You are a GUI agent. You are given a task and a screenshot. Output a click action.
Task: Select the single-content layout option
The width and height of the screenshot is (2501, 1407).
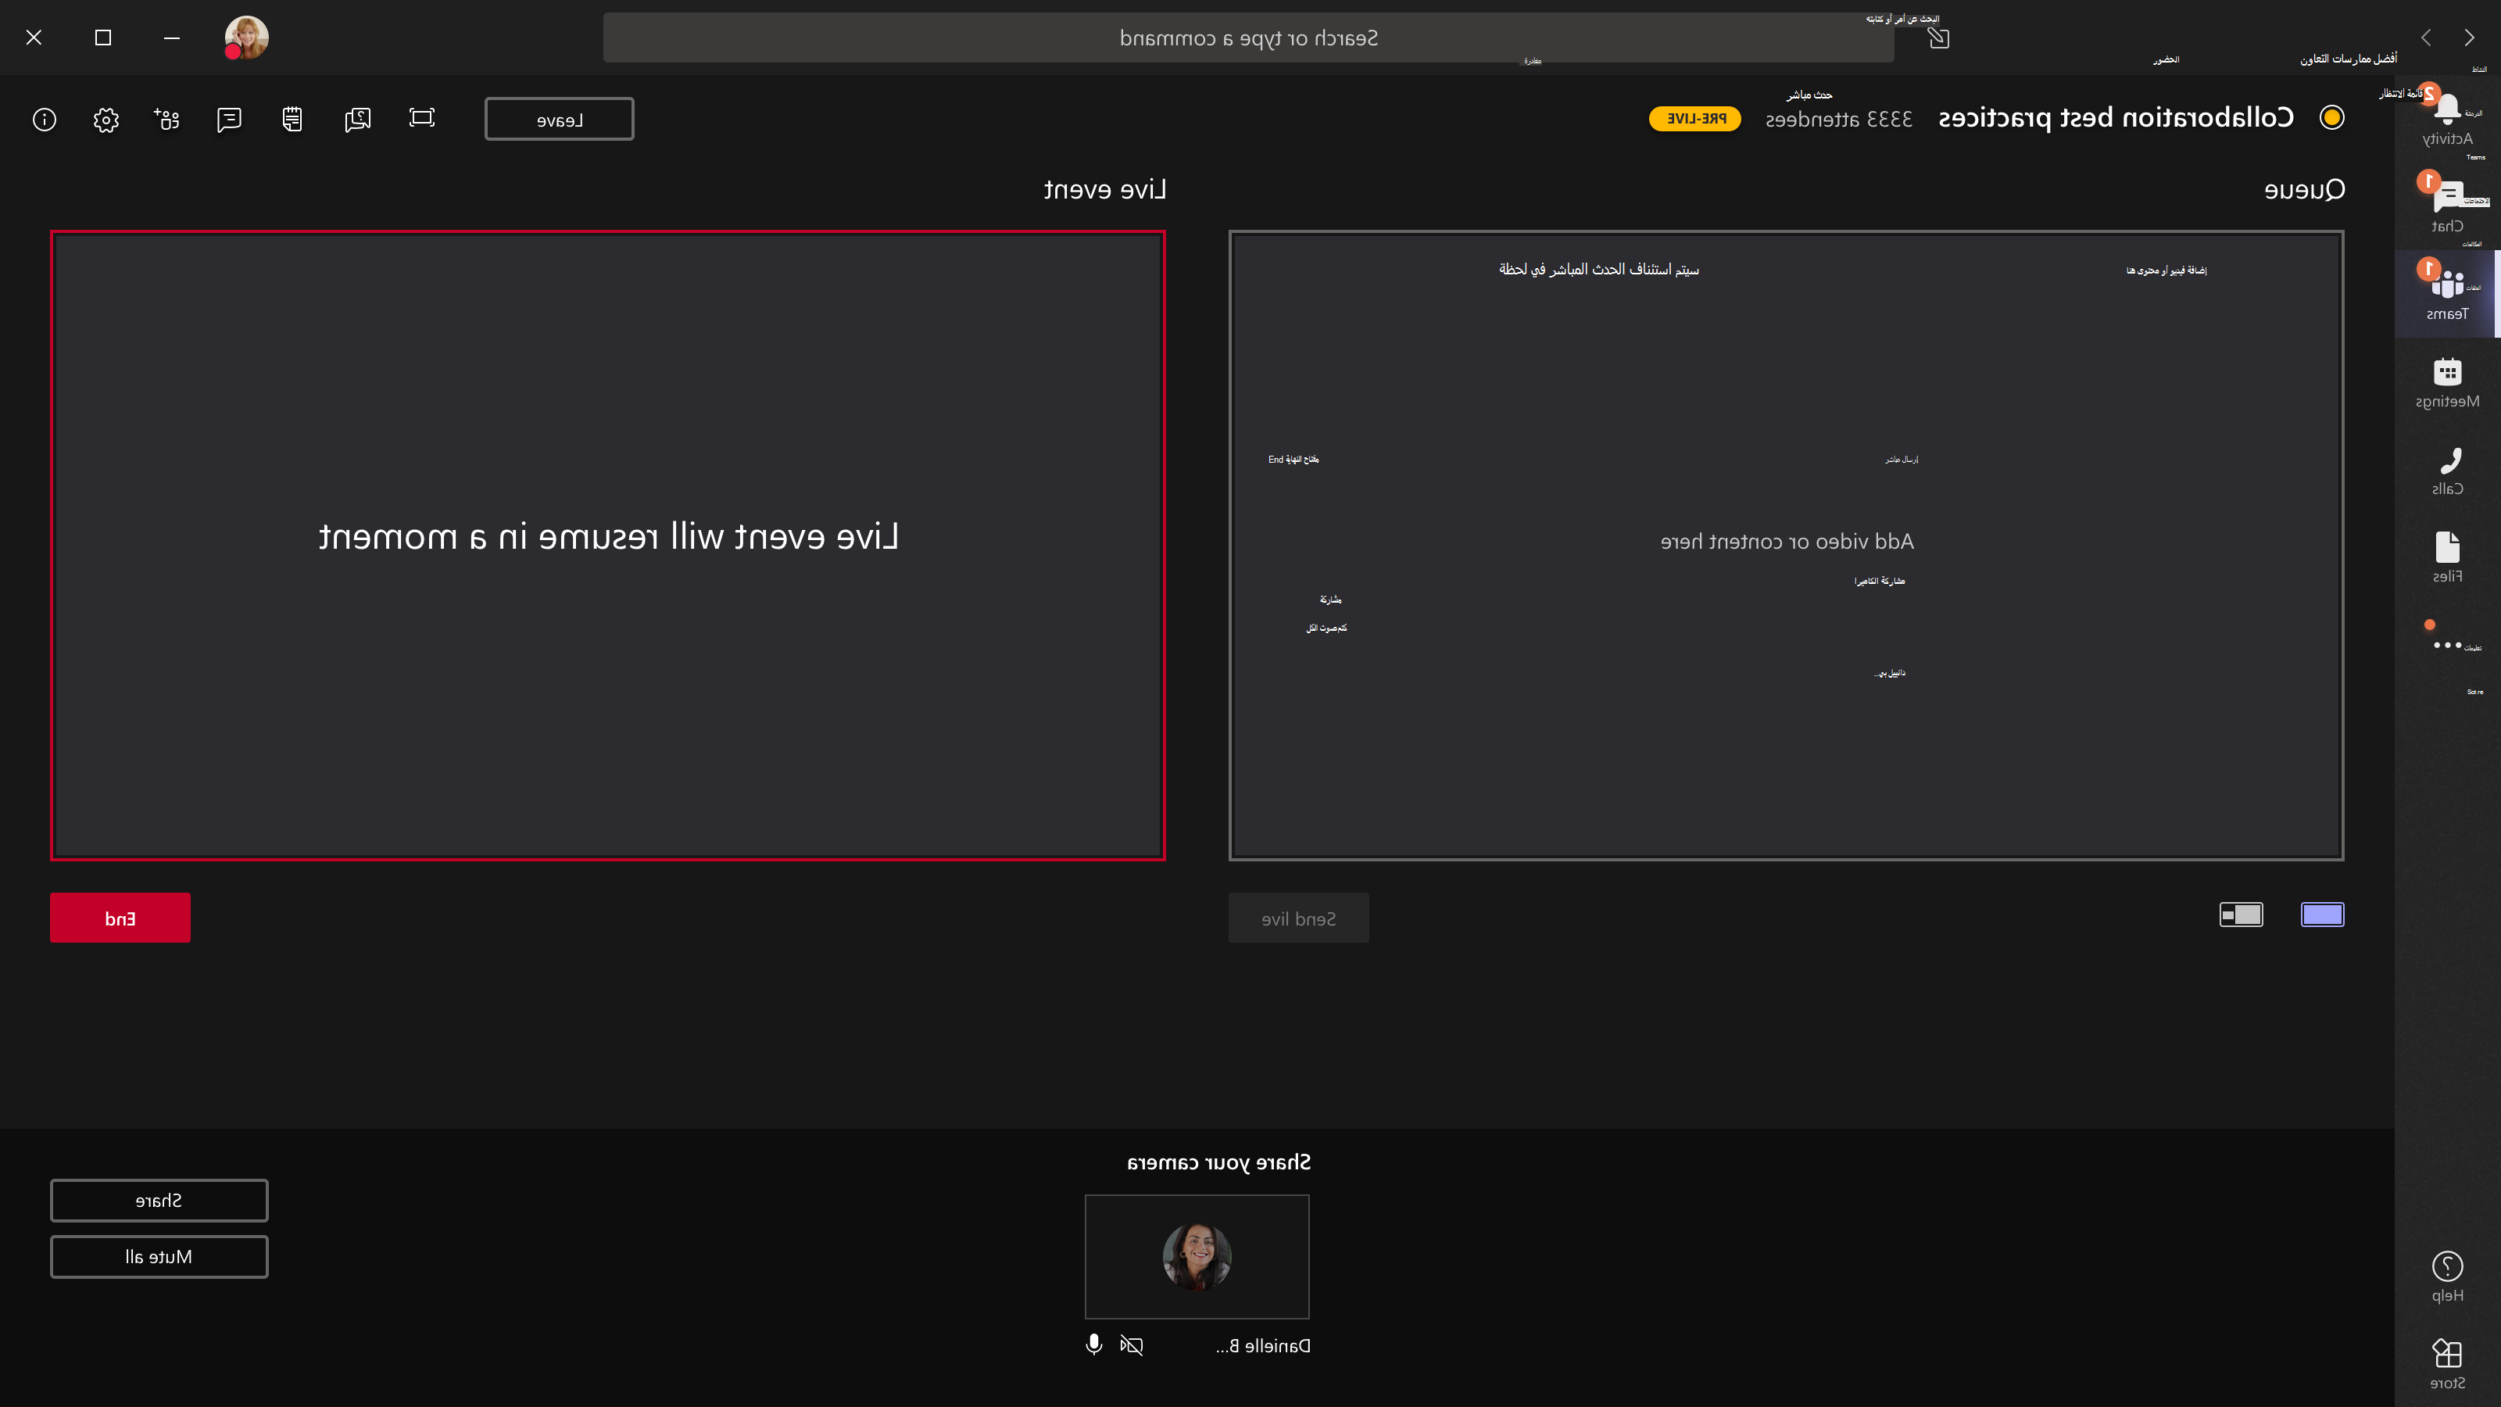2322,915
